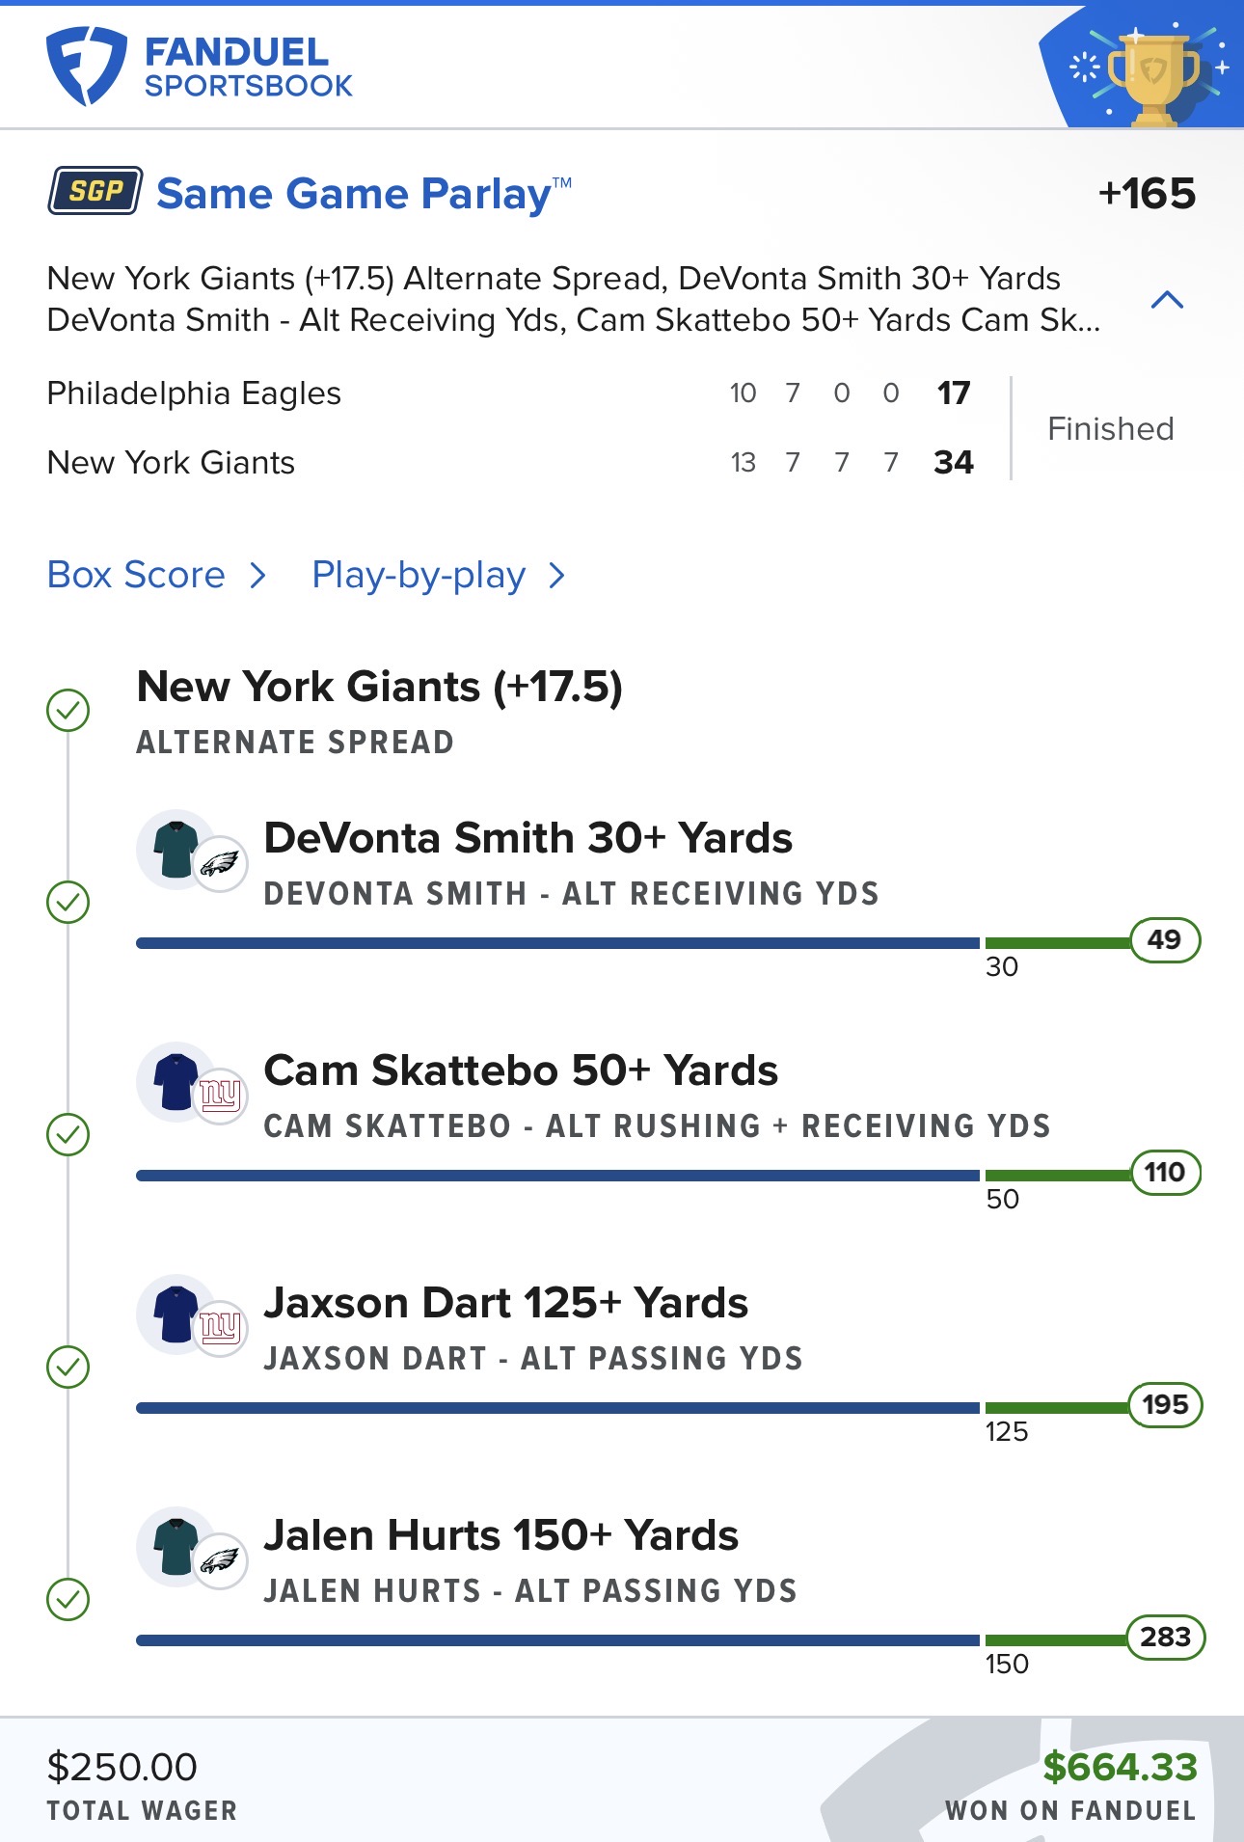
Task: Open the Play-by-play link
Action: click(x=419, y=575)
